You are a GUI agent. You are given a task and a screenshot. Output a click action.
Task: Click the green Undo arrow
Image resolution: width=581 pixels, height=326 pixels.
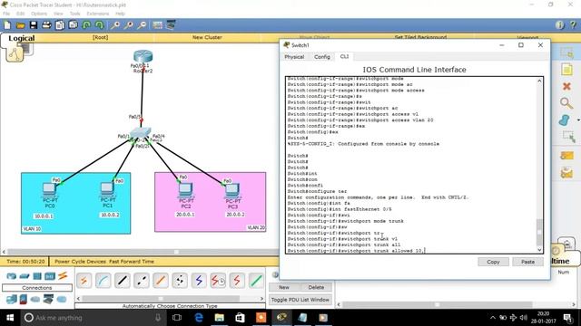pos(86,25)
